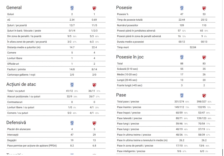Click the Timp mort value 52:04

(x=193, y=47)
